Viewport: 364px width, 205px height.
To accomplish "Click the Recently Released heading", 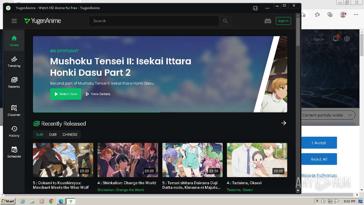I will (x=63, y=124).
